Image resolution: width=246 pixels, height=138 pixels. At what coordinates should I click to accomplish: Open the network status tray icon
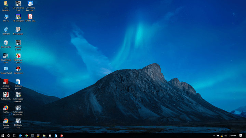221,135
